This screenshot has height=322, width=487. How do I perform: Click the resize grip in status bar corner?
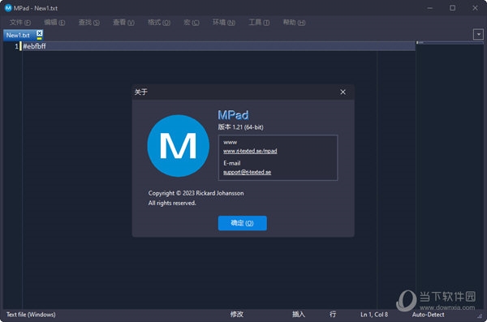point(480,316)
